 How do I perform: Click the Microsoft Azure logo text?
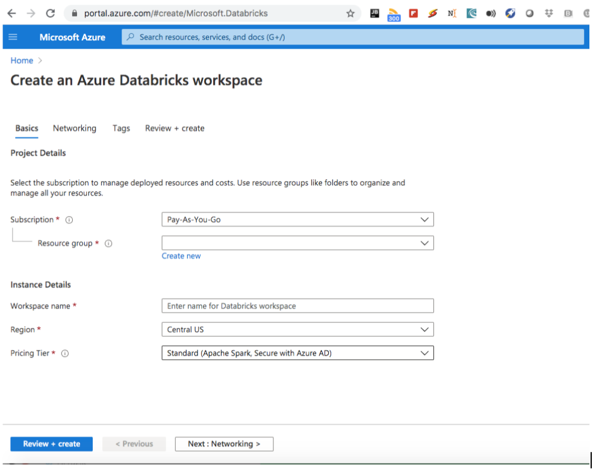pyautogui.click(x=72, y=37)
